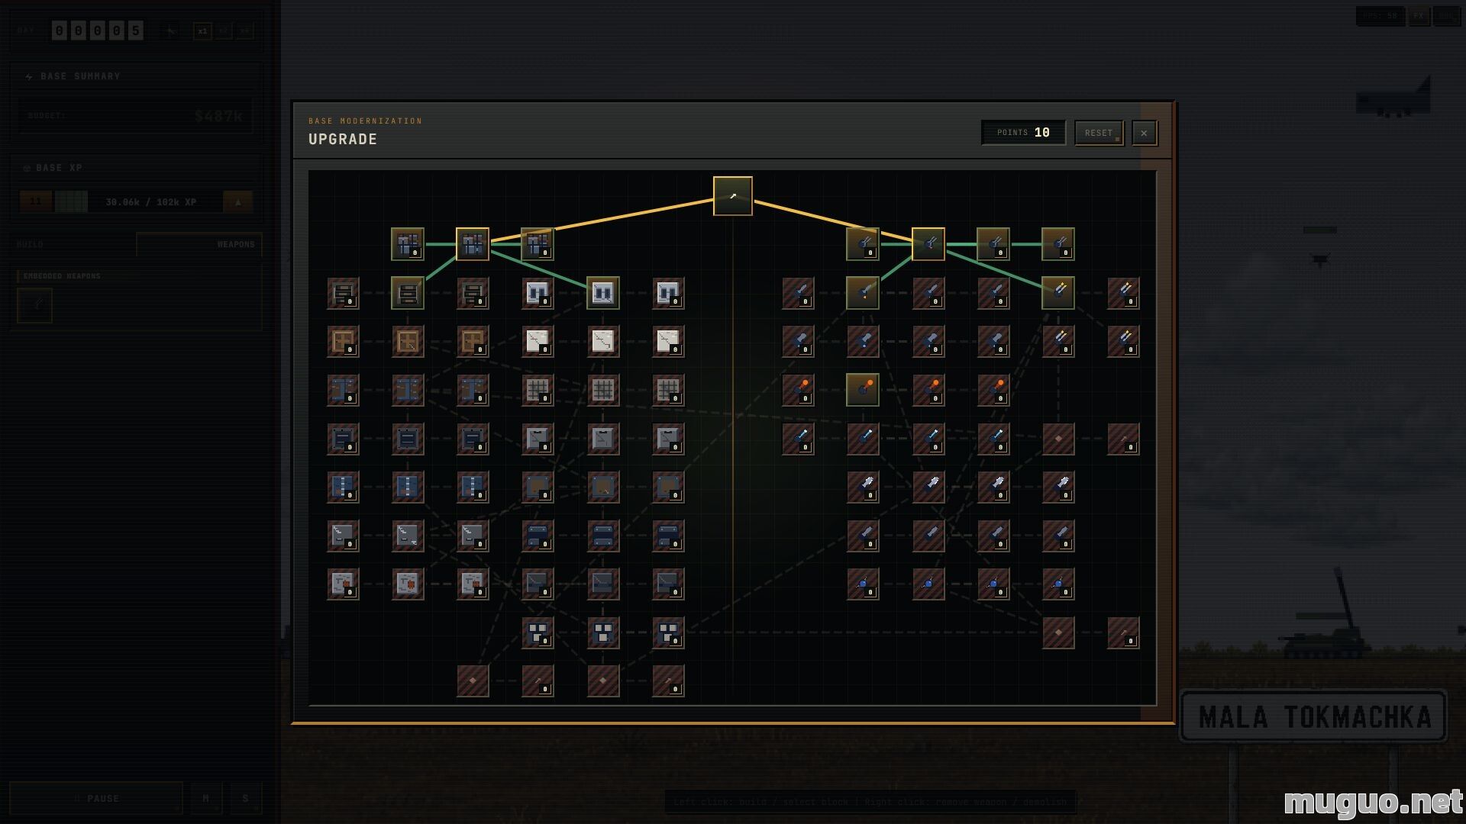Choose the unlocked gun node below leftmost twin-barrel
The width and height of the screenshot is (1466, 824).
pyautogui.click(x=863, y=293)
